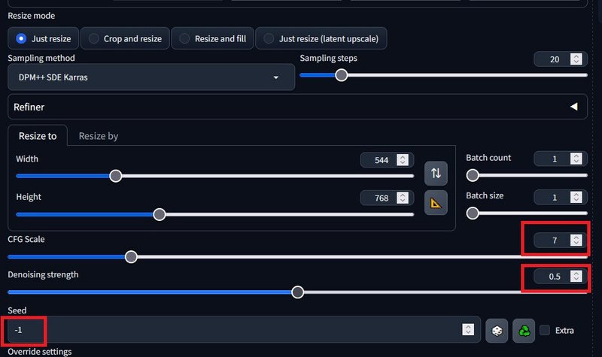Click the Height value stepper arrows

click(x=403, y=198)
